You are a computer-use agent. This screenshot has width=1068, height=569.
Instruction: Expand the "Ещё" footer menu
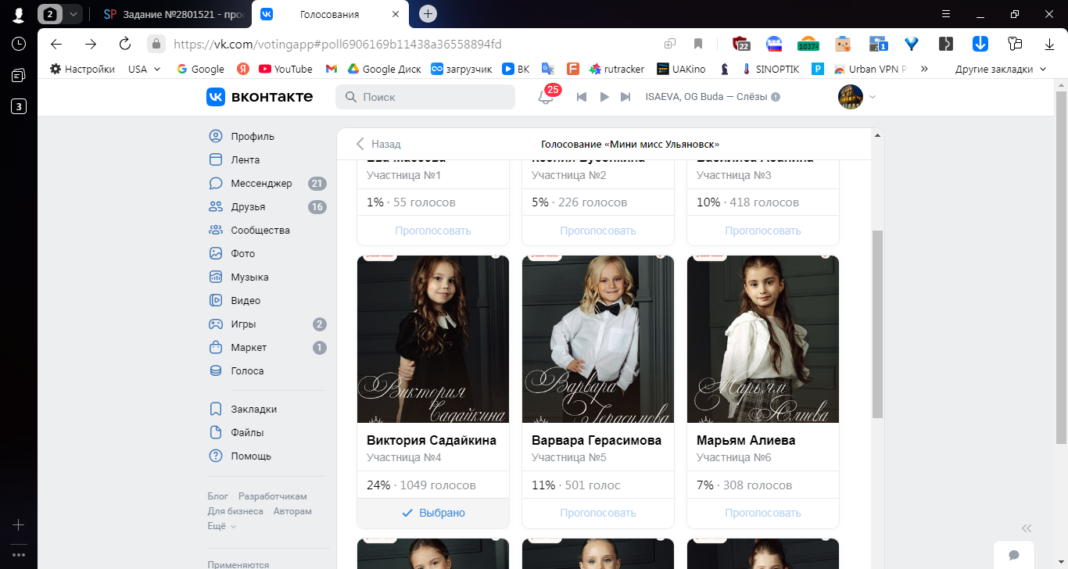point(221,526)
